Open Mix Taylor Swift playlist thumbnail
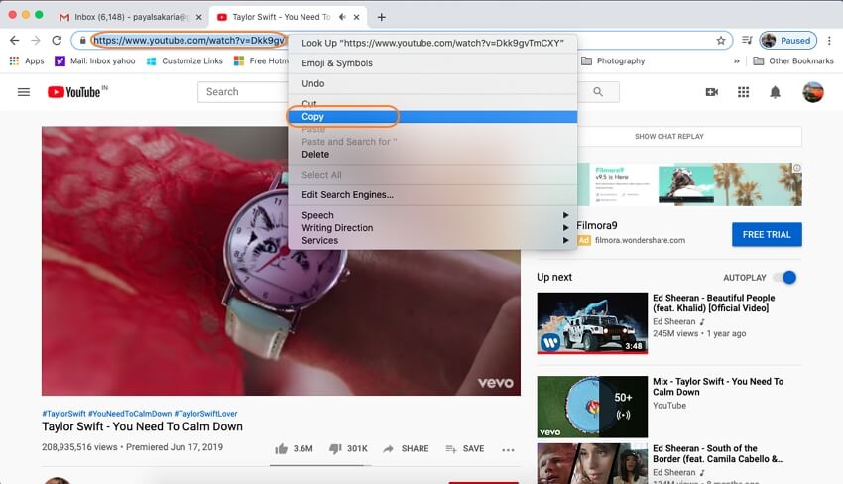This screenshot has height=484, width=843. 592,407
